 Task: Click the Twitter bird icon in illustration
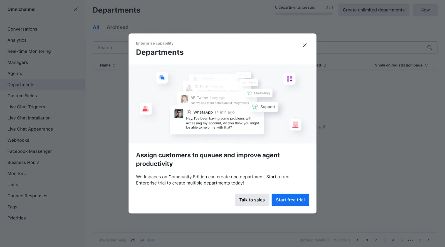tap(193, 98)
